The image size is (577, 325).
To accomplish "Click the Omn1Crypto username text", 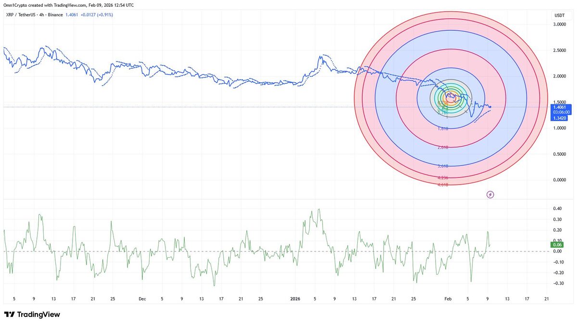I will point(16,5).
